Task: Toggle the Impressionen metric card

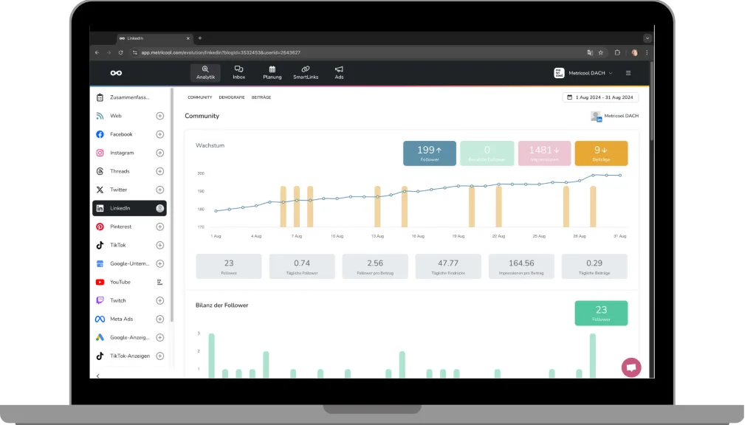Action: tap(544, 153)
